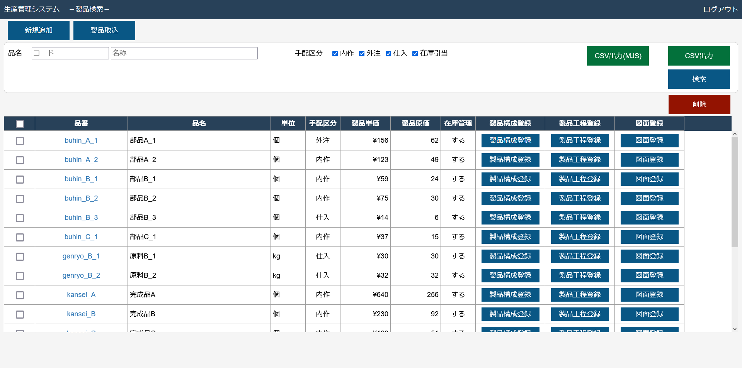
Task: Select the checkbox for row buhin_B_3
Action: (x=20, y=218)
